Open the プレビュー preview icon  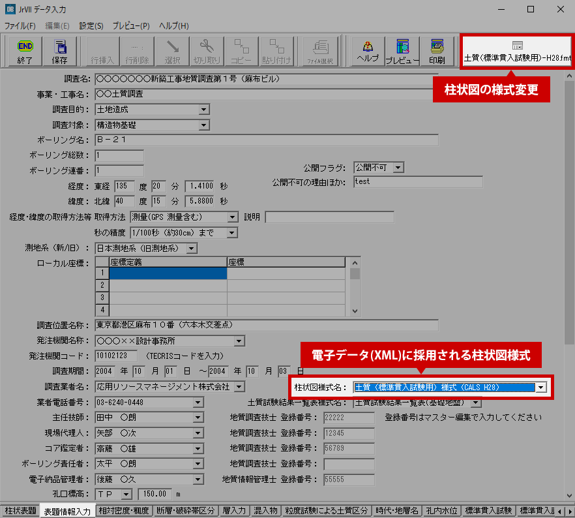(x=402, y=52)
